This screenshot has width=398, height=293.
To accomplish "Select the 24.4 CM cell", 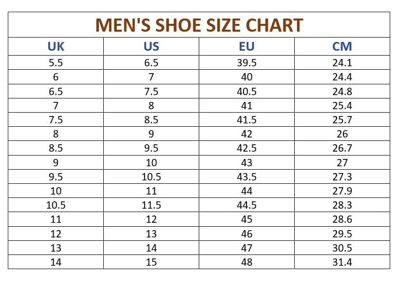I will click(x=342, y=77).
